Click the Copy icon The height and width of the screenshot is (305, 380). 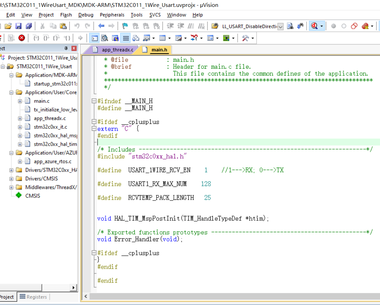[x=53, y=26]
